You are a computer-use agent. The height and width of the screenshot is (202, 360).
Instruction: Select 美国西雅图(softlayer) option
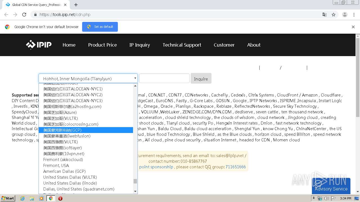tap(86, 148)
